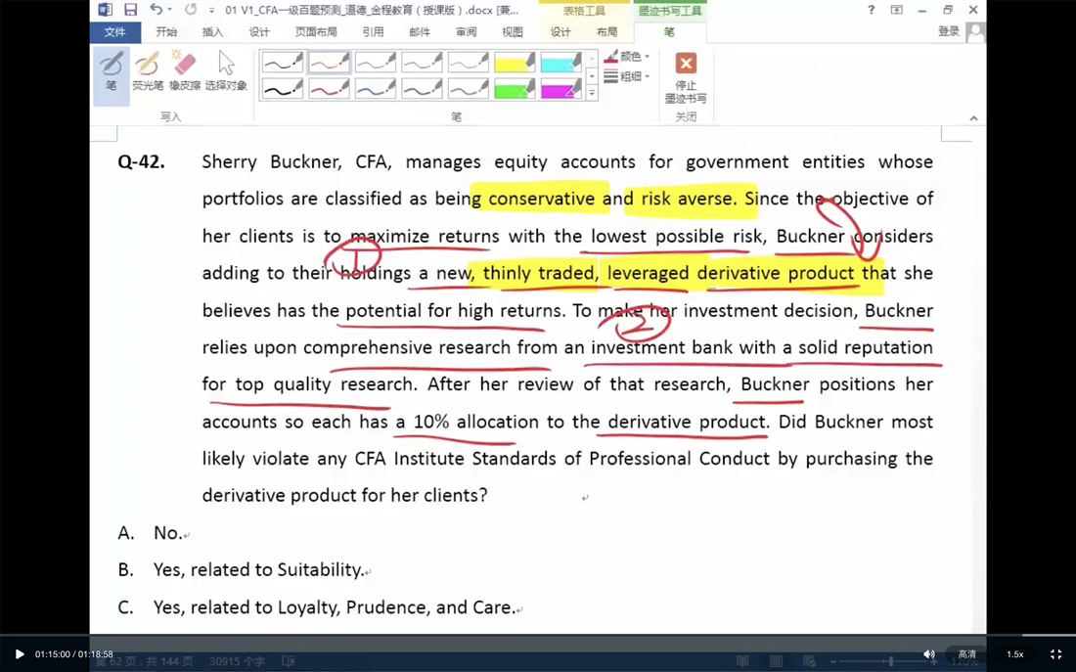Open the Color (颜色) dropdown for the pen
This screenshot has height=672, width=1076.
pyautogui.click(x=626, y=57)
